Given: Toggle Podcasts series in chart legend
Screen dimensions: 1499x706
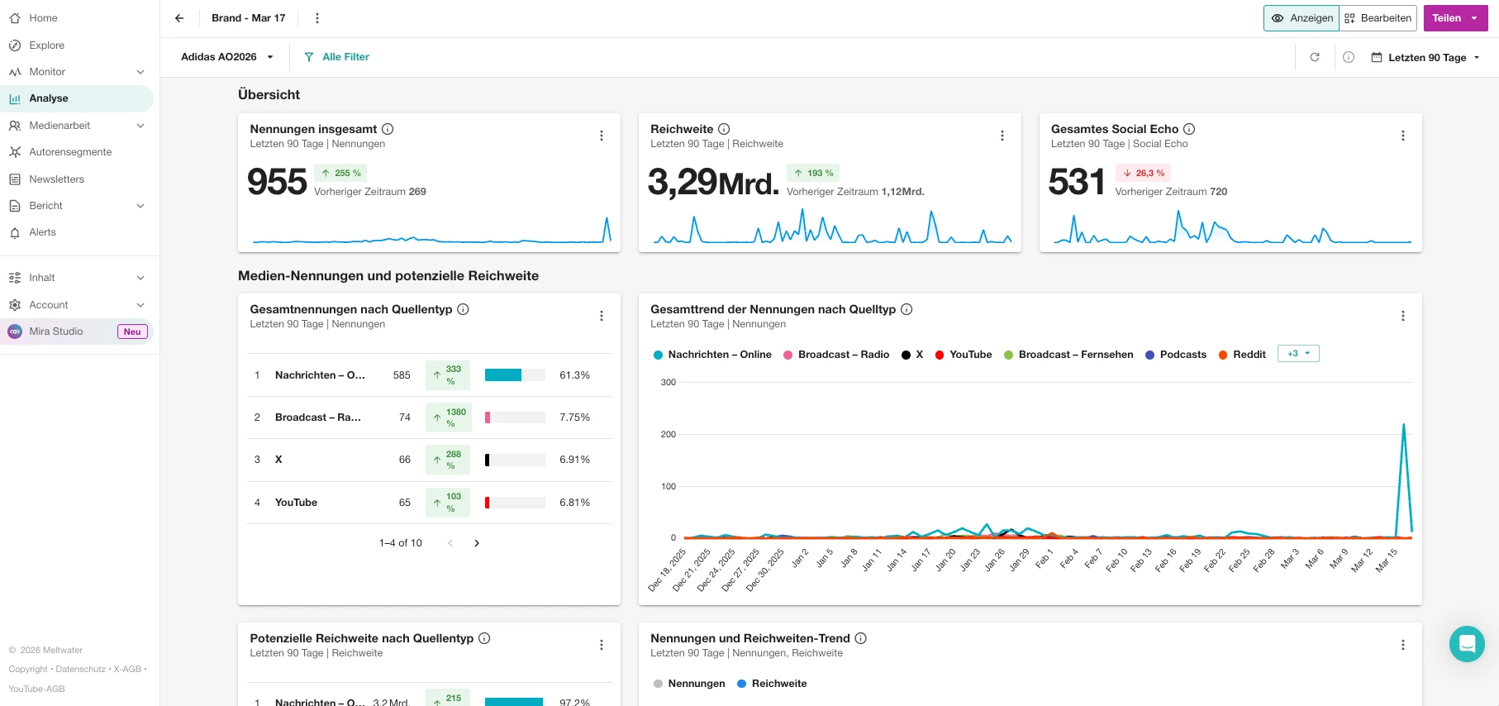Looking at the screenshot, I should [x=1176, y=355].
